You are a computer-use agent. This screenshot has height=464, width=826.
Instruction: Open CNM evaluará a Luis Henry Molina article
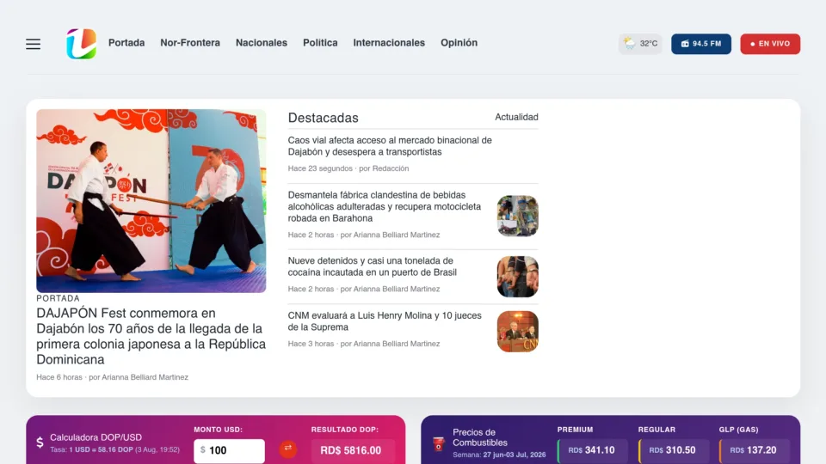(x=385, y=321)
